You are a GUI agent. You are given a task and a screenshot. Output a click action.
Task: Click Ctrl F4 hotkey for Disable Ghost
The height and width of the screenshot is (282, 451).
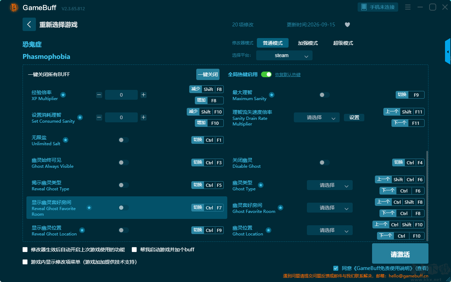point(408,163)
